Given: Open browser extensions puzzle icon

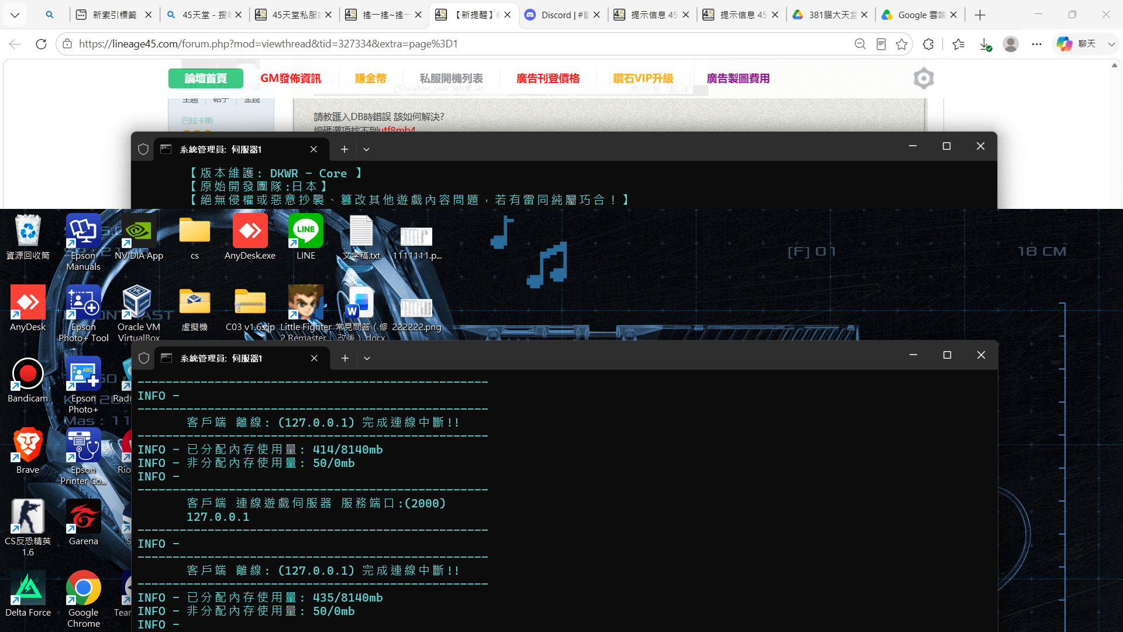Looking at the screenshot, I should (x=928, y=44).
